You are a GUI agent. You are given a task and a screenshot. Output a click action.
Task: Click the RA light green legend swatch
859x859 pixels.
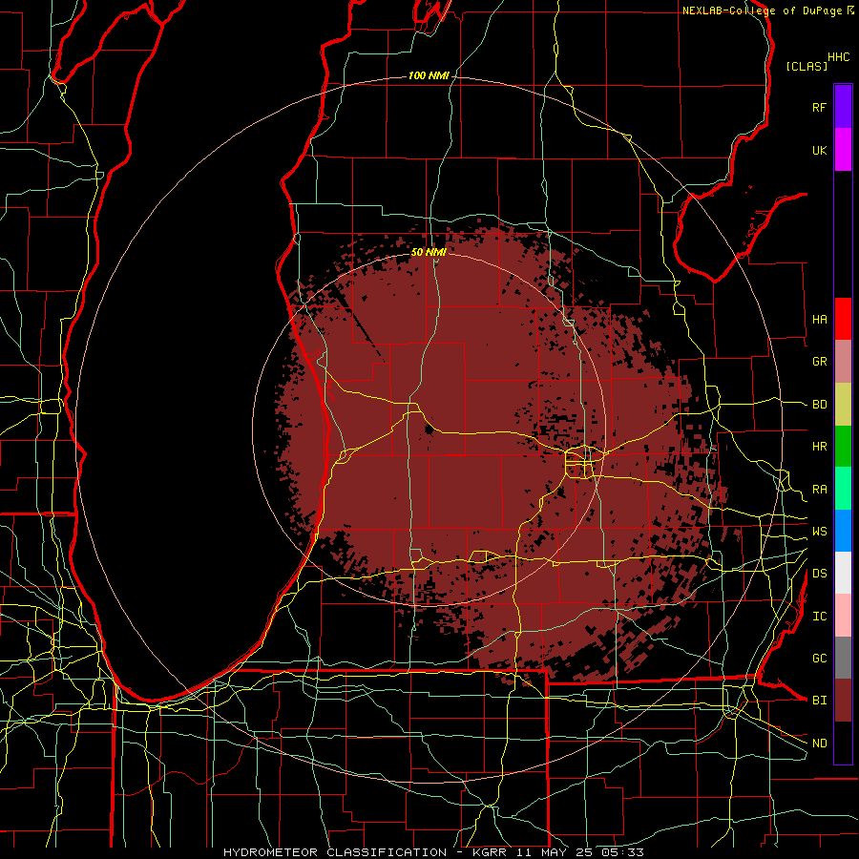click(843, 489)
